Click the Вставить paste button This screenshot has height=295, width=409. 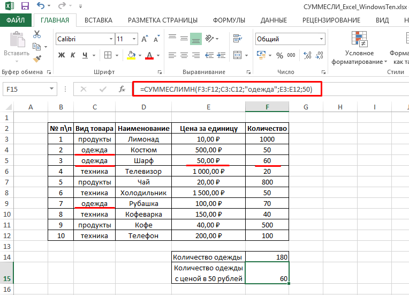[x=16, y=46]
